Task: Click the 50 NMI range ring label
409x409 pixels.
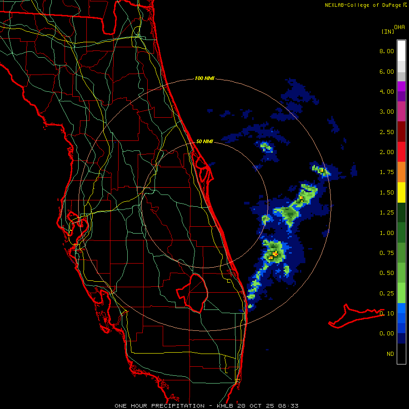Action: [x=204, y=141]
